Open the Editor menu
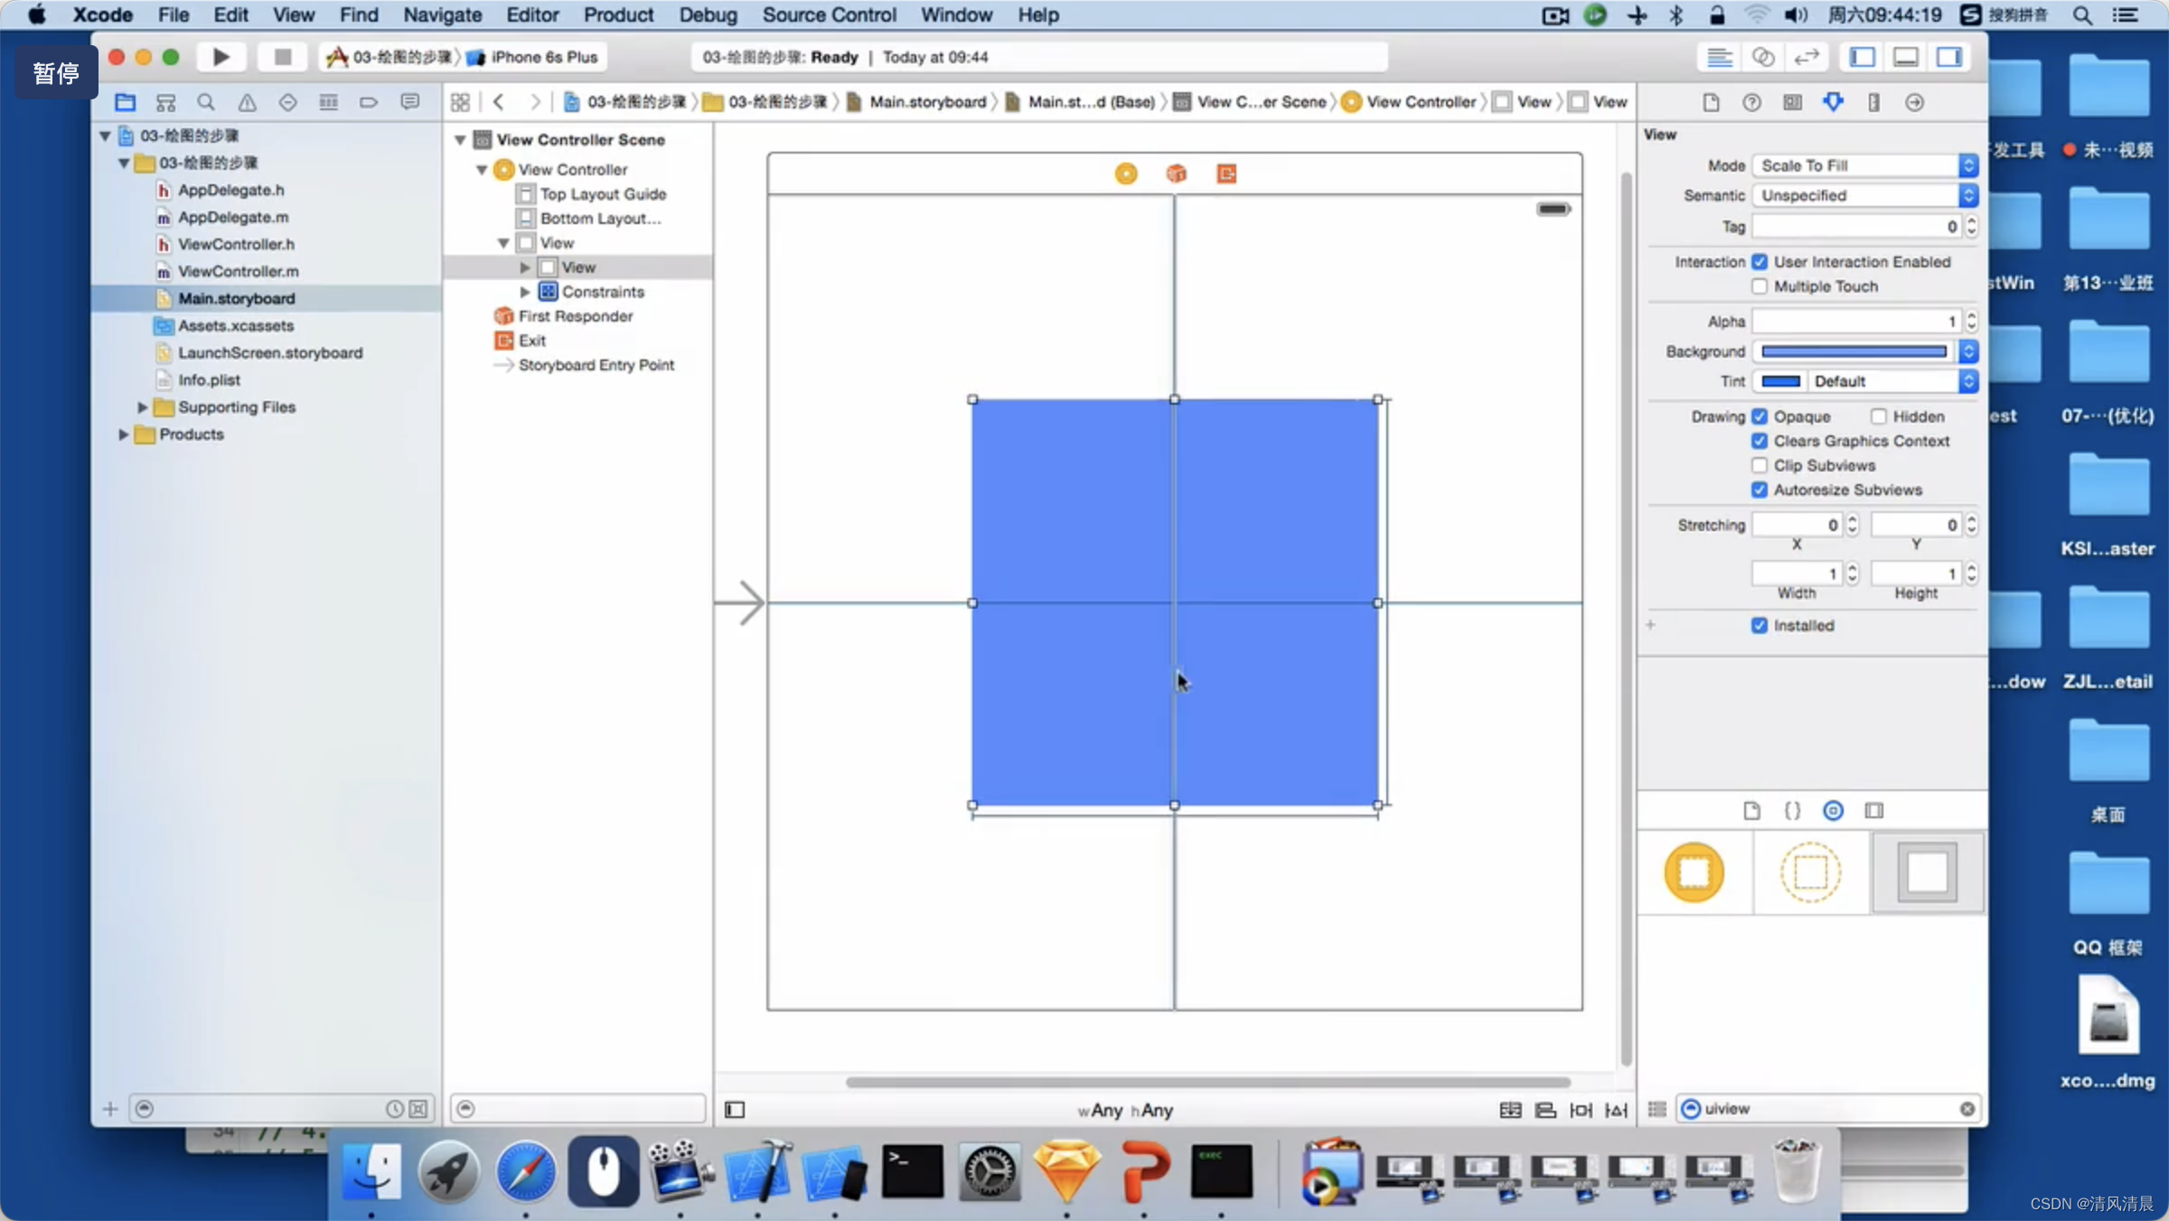Image resolution: width=2169 pixels, height=1221 pixels. tap(531, 14)
